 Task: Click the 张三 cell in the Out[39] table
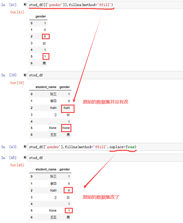click(x=53, y=94)
